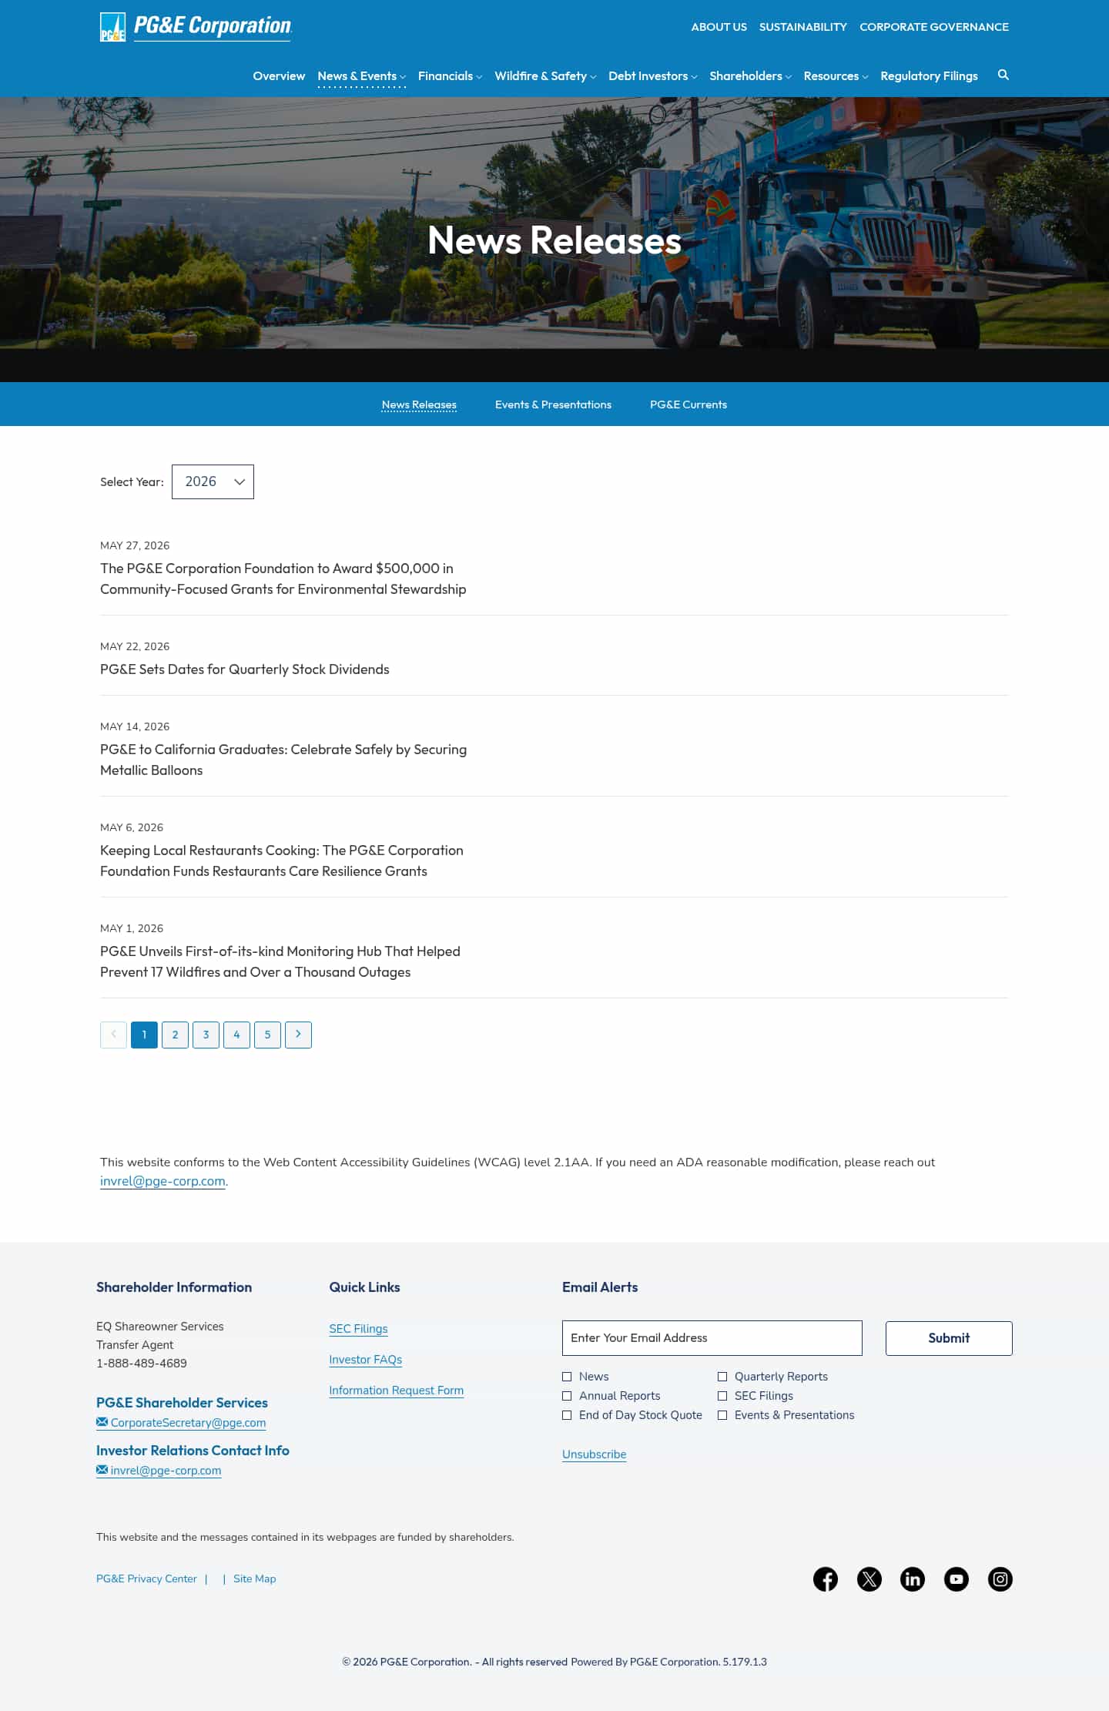
Task: Check the Annual Reports alert box
Action: click(x=567, y=1396)
